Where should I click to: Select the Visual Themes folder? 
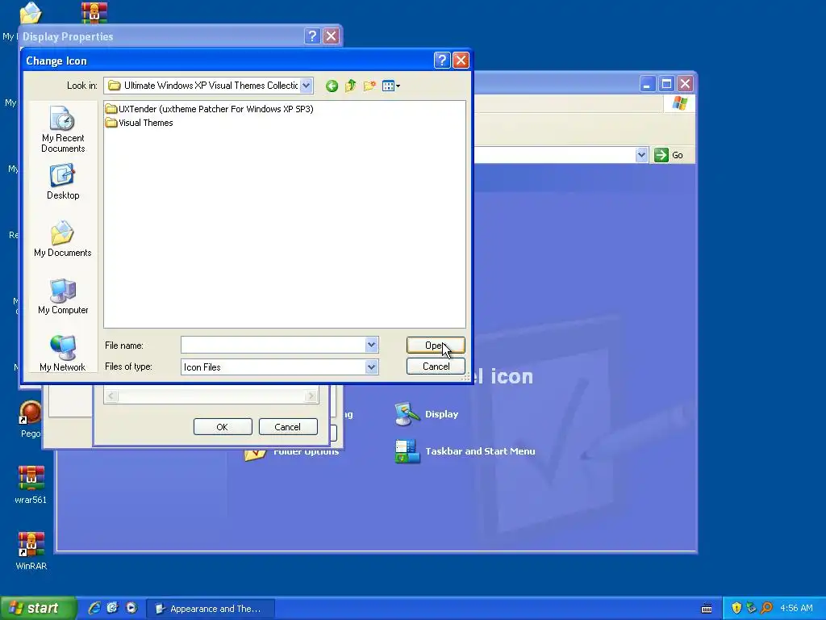tap(139, 123)
